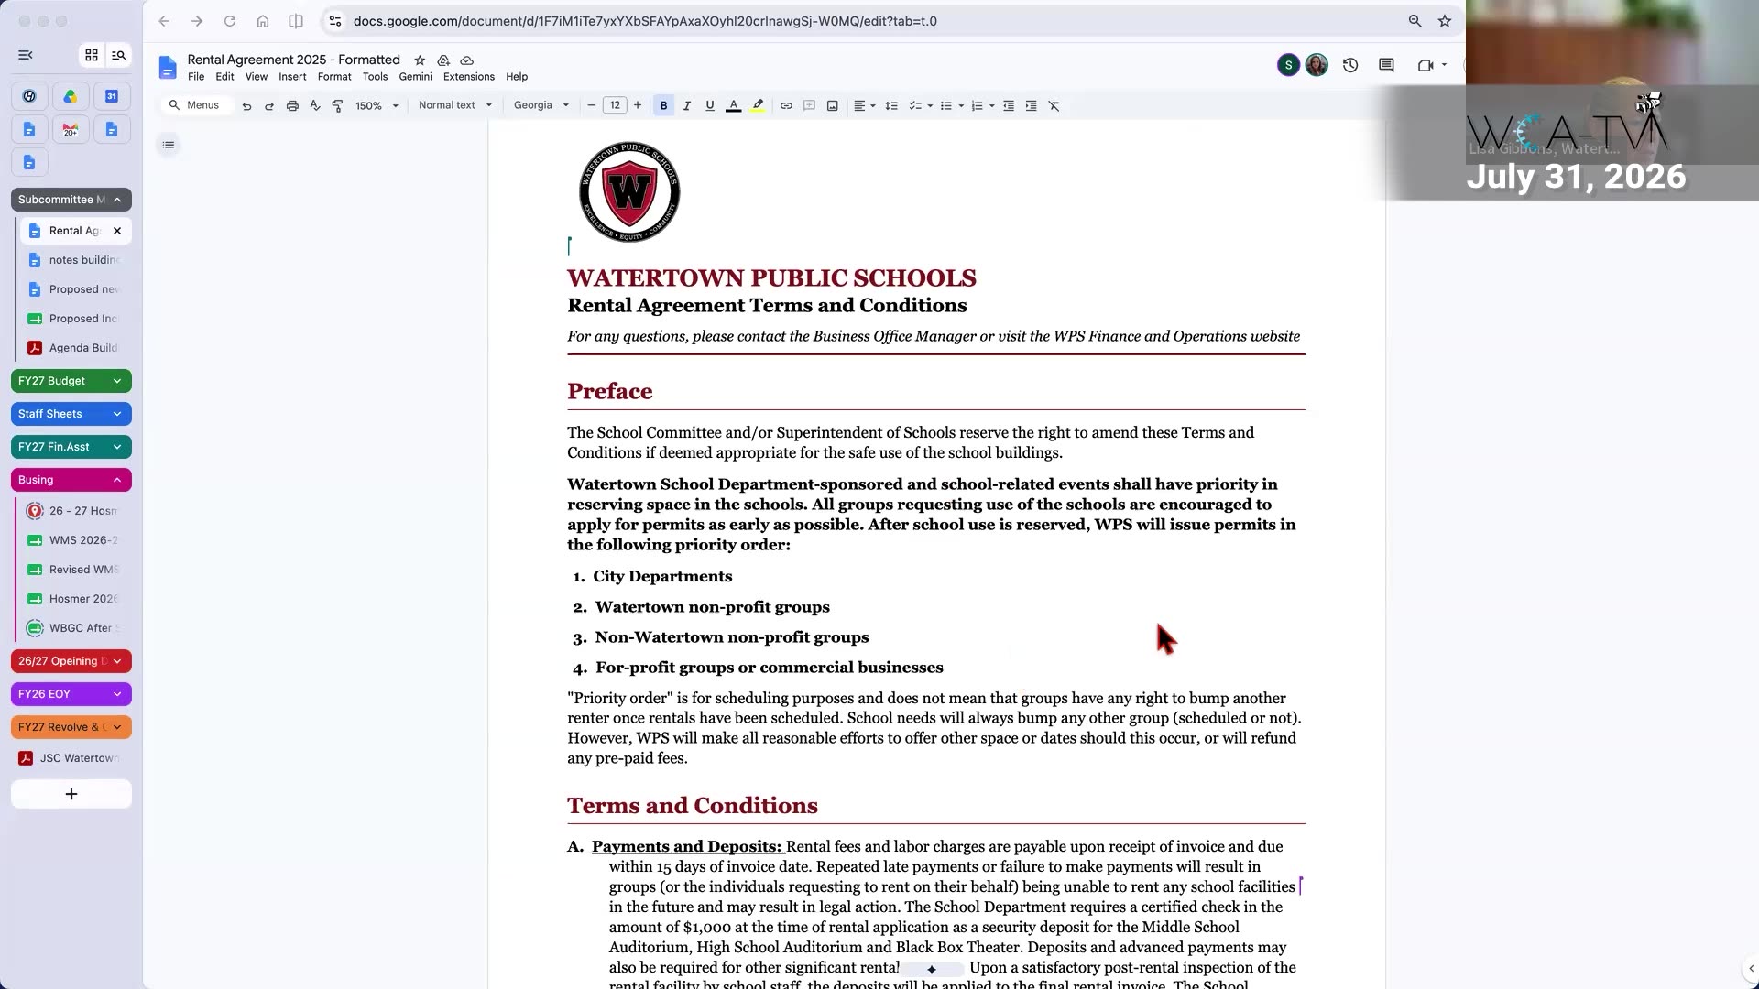Open text alignment options
1759x989 pixels.
864,106
